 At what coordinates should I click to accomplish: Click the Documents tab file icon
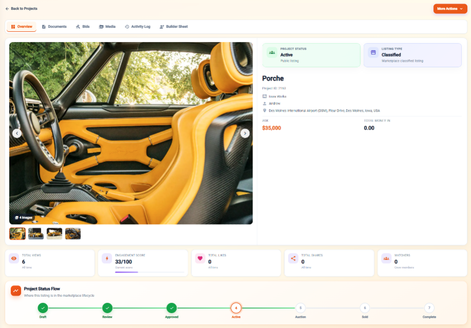pyautogui.click(x=44, y=27)
